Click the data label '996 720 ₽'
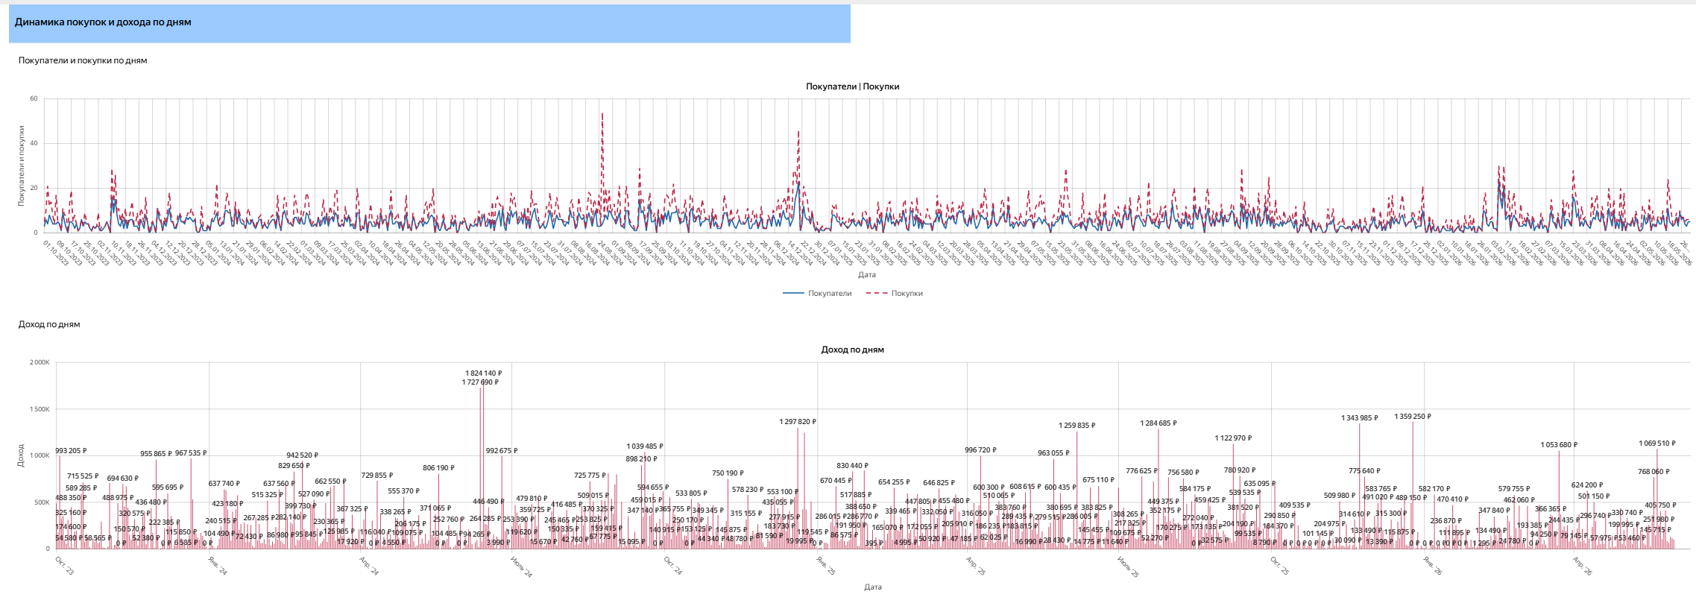Screen dimensions: 1696x603 pyautogui.click(x=980, y=450)
